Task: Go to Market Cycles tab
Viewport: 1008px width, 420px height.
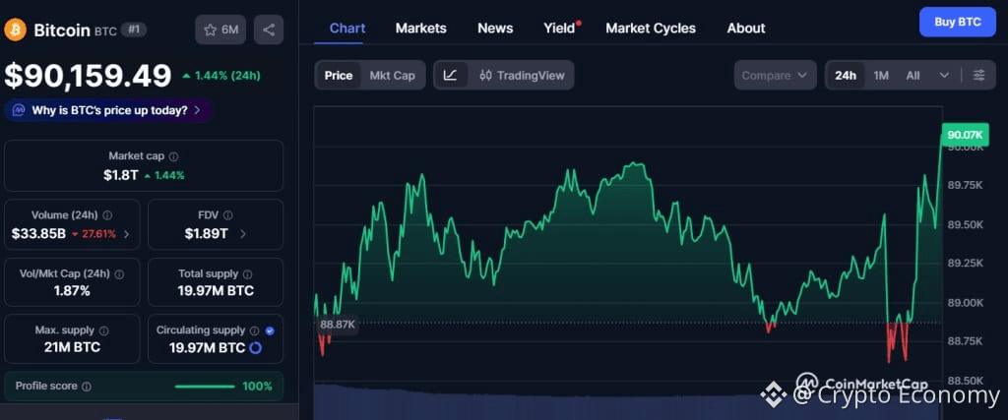Action: click(651, 29)
